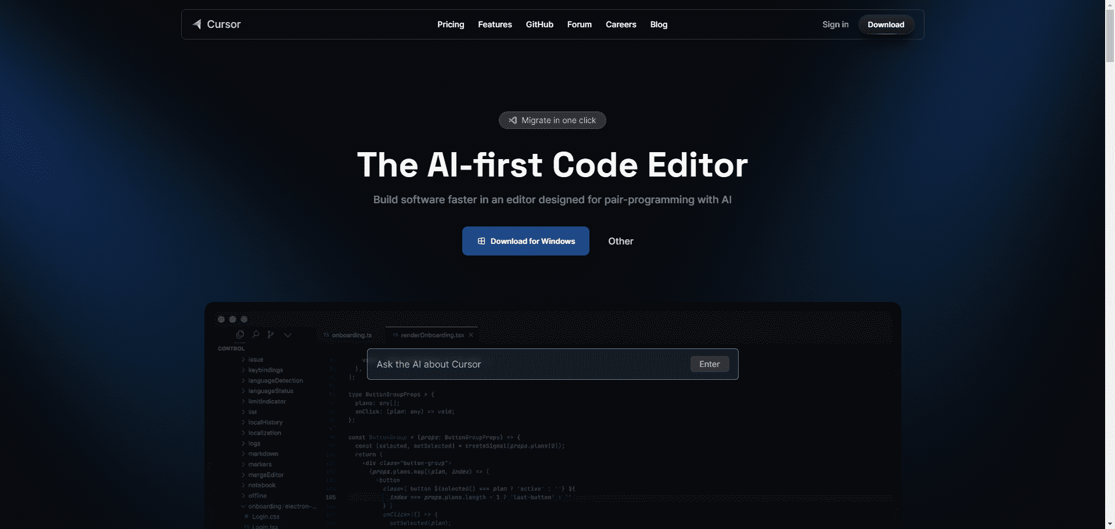Screen dimensions: 1115x529
Task: Open the Pricing page
Action: (x=451, y=24)
